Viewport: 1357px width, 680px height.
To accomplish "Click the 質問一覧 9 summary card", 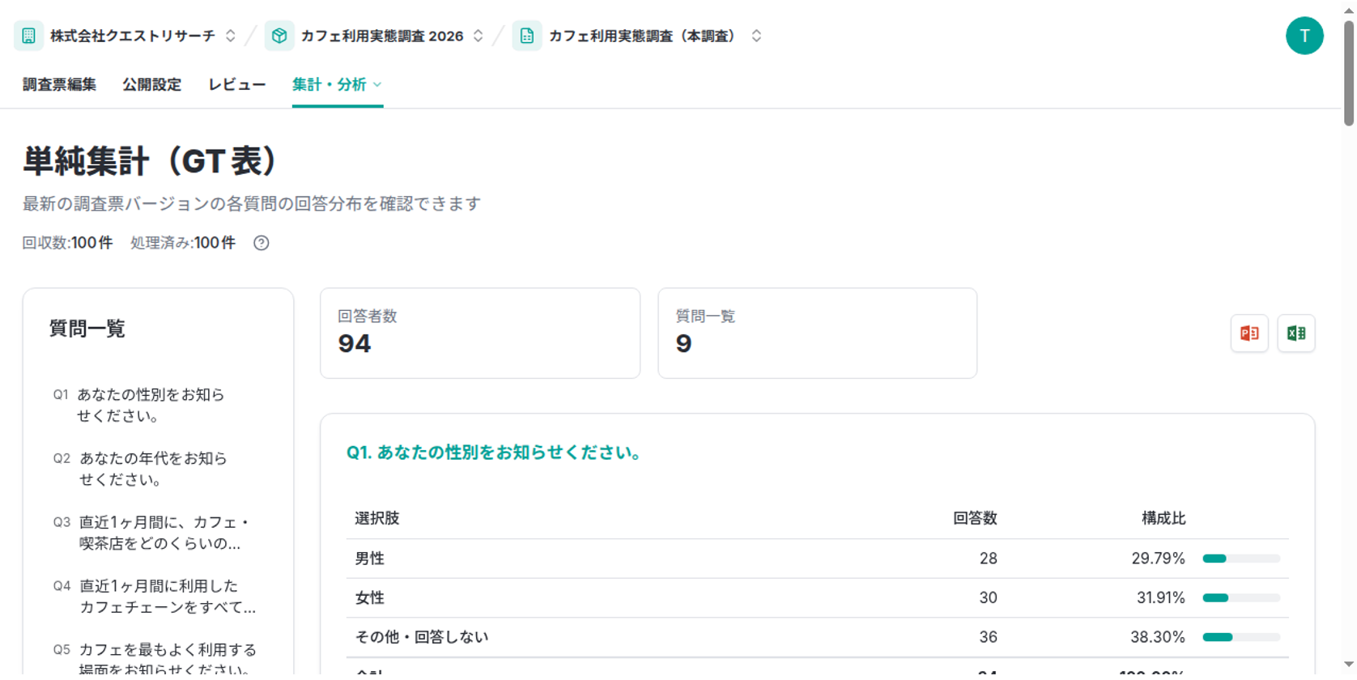I will click(818, 333).
